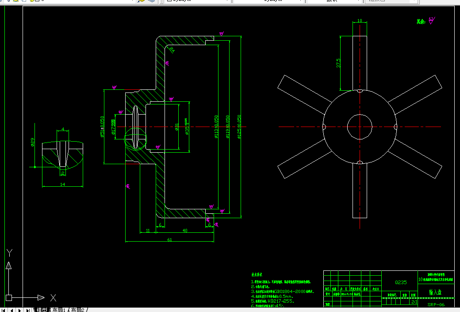Click the layer previous stack icon

coord(151,1)
